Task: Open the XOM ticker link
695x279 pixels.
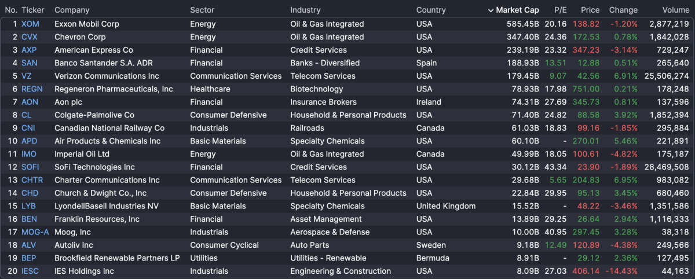Action: (x=30, y=24)
